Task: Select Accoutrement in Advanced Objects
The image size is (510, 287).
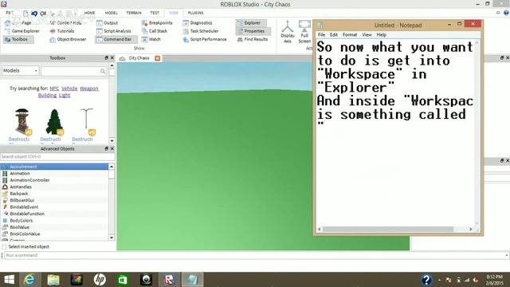Action: pyautogui.click(x=55, y=167)
